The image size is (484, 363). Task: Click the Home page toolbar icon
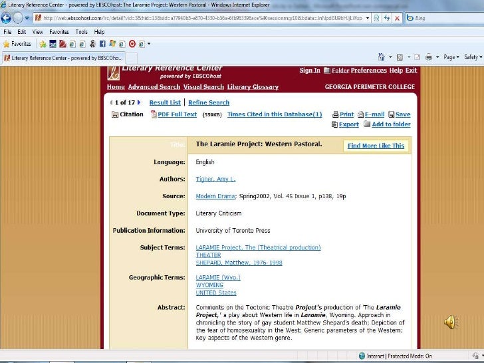click(x=382, y=57)
